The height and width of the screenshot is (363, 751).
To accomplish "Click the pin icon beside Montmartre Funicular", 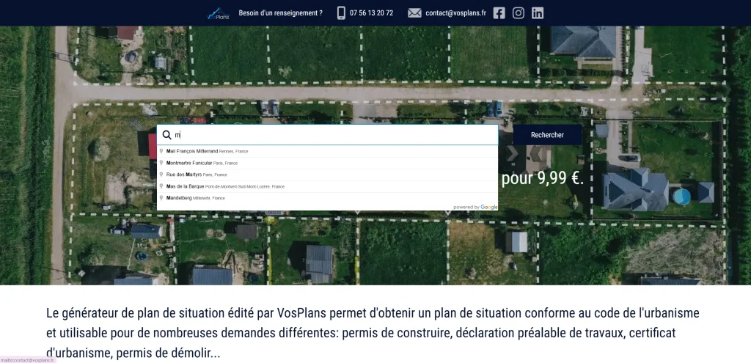I will click(x=161, y=163).
